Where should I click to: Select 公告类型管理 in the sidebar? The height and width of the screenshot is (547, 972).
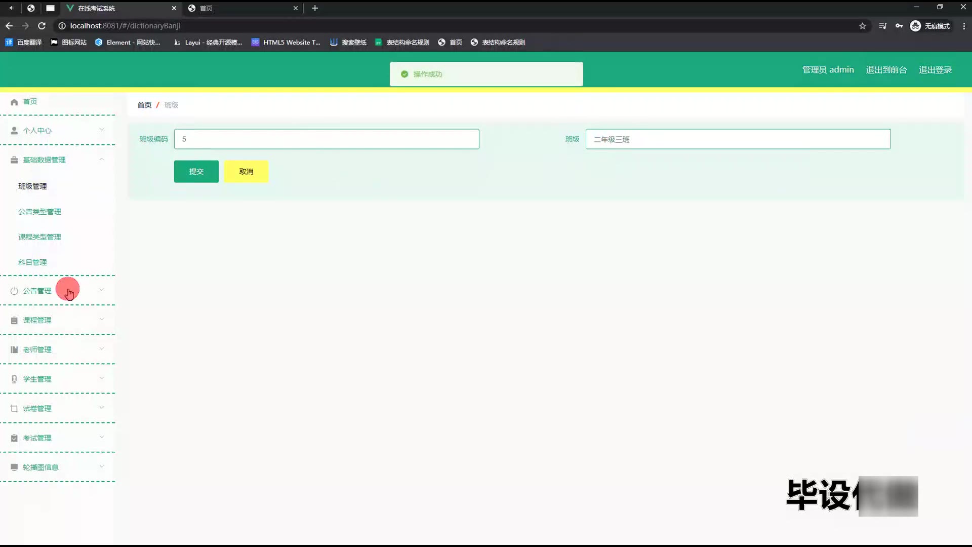(39, 212)
